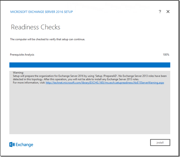180x157 pixels.
Task: Click the Exchange wordmark beside the logo
Action: click(x=24, y=145)
